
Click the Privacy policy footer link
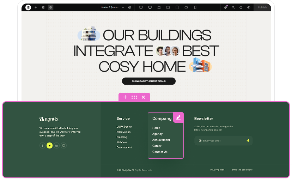click(217, 170)
